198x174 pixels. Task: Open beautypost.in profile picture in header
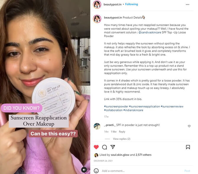coord(97,4)
